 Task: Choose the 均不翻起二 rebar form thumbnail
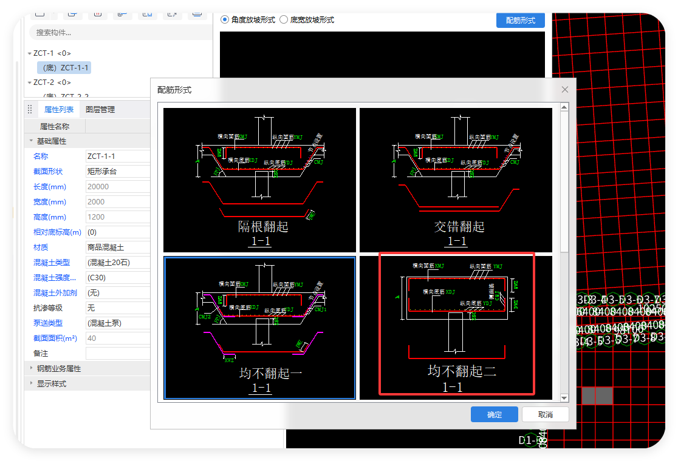pos(456,328)
